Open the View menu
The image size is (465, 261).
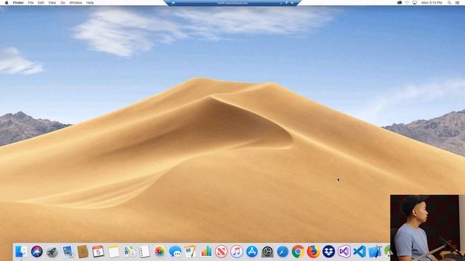pyautogui.click(x=52, y=3)
